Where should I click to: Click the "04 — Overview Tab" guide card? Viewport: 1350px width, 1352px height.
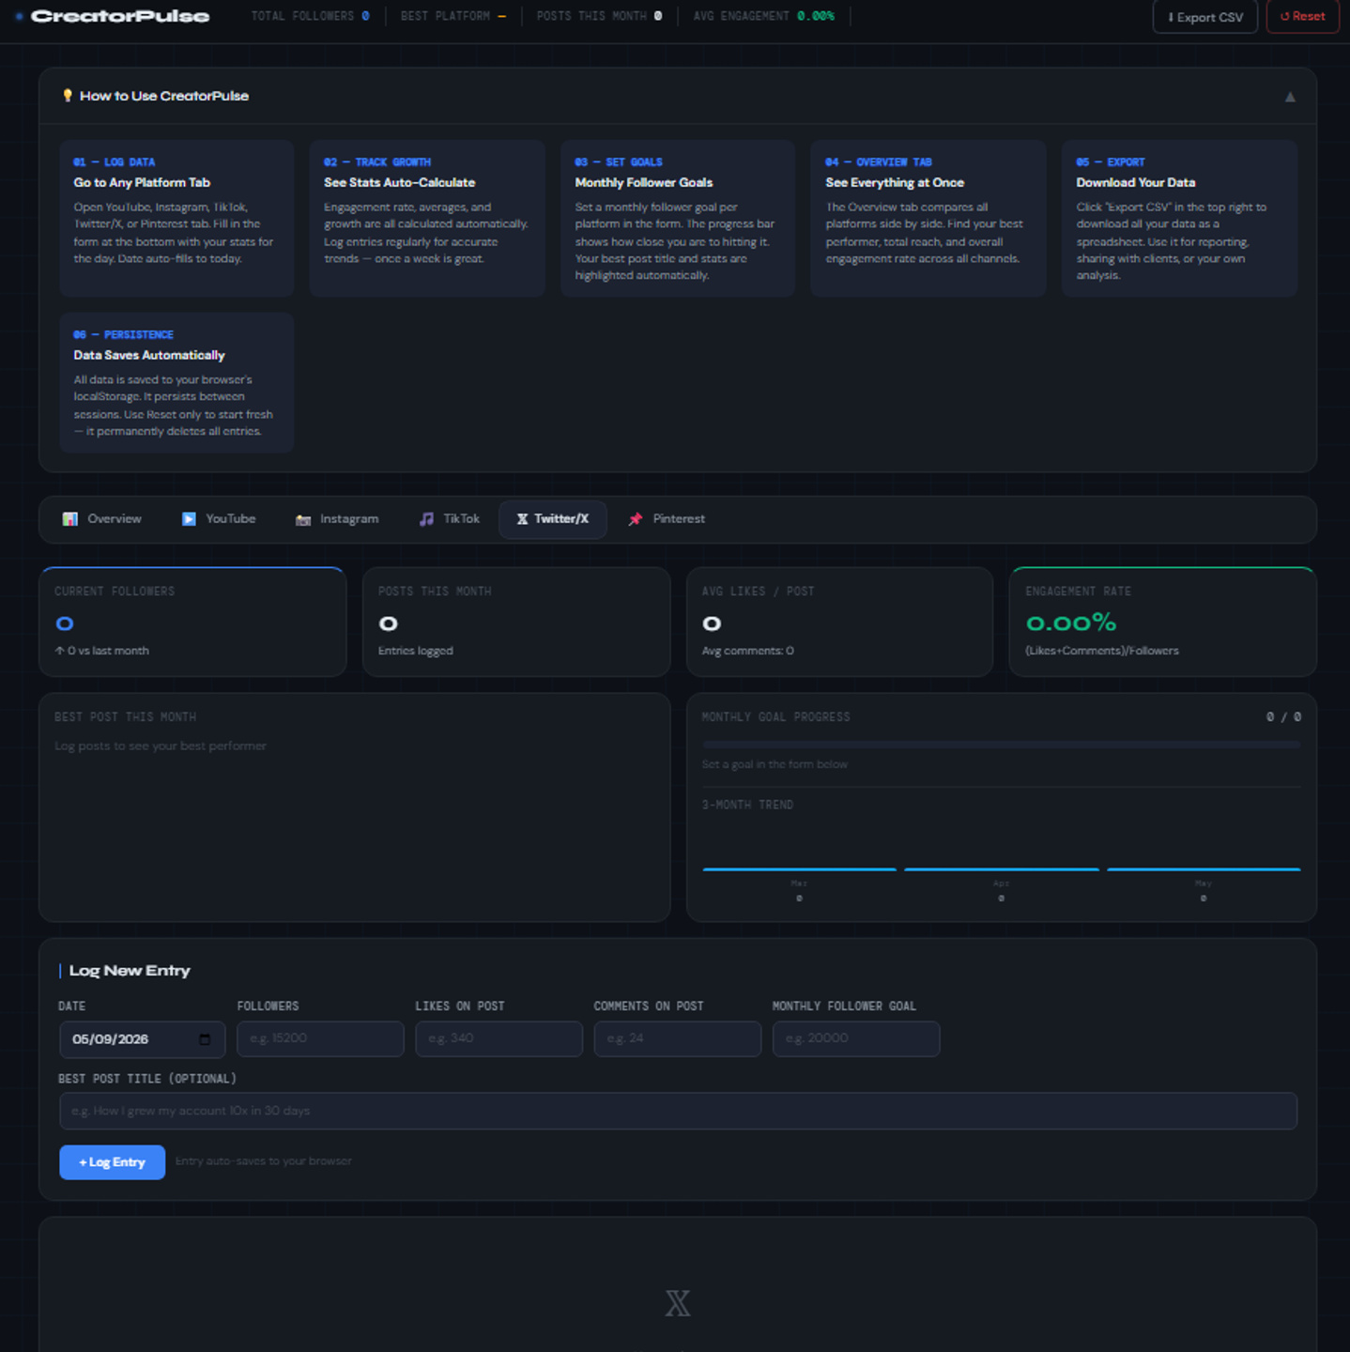(x=928, y=219)
